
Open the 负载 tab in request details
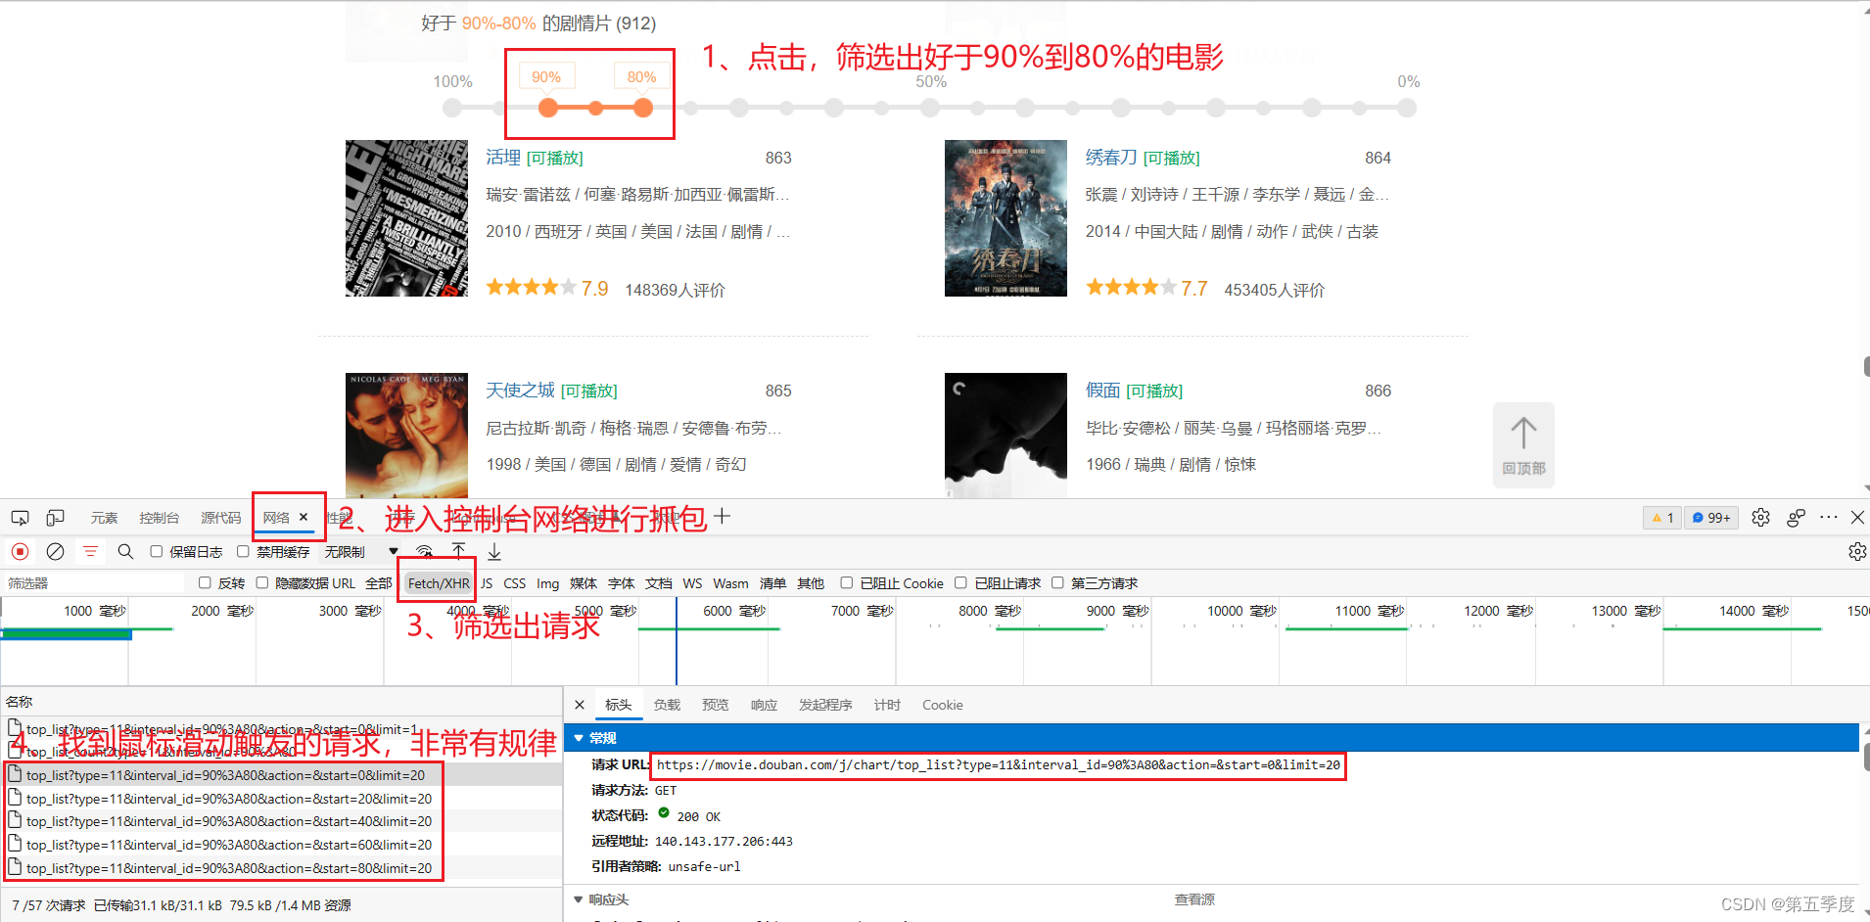click(x=667, y=704)
